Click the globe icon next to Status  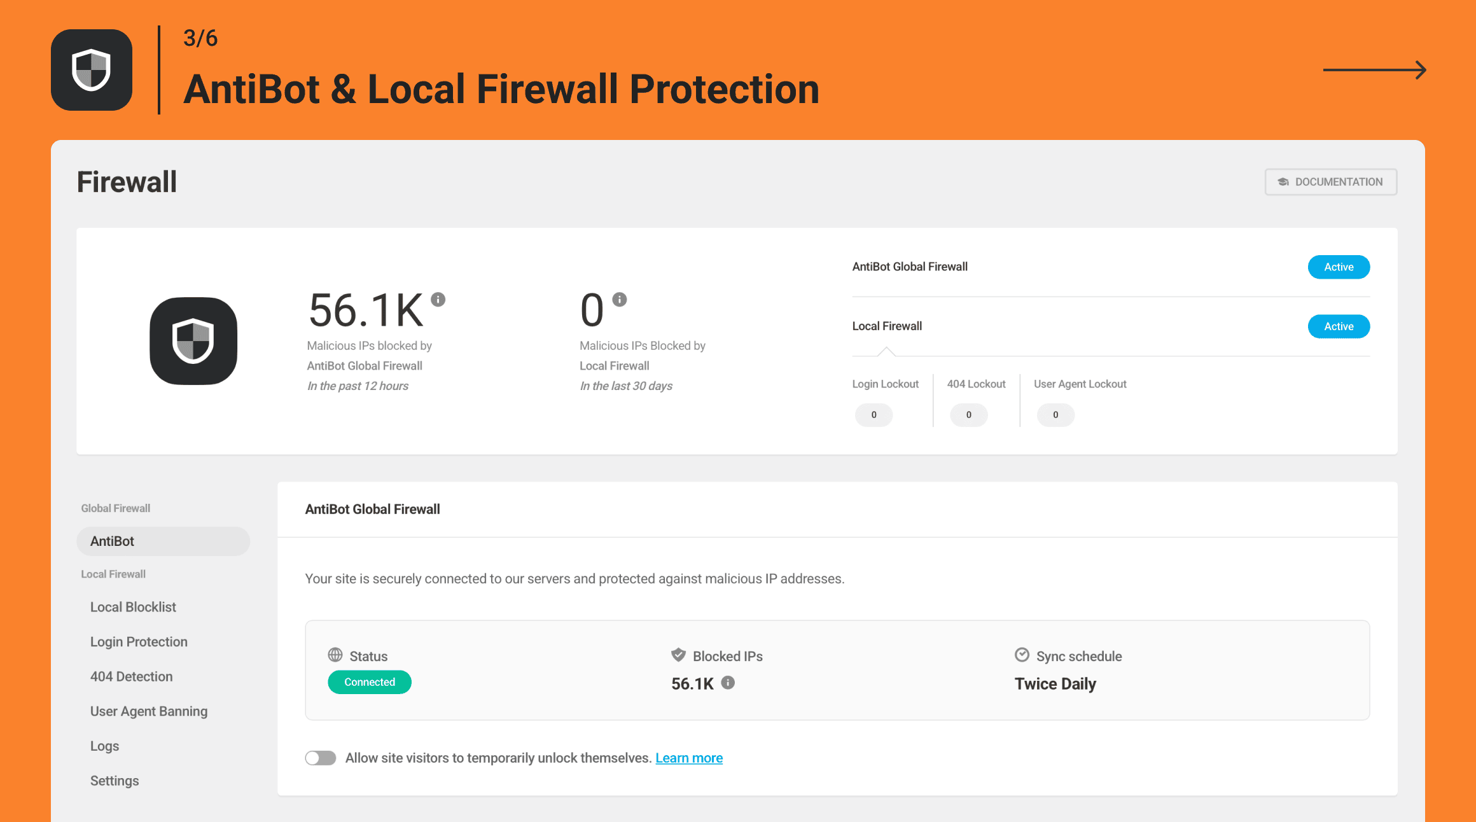point(334,655)
